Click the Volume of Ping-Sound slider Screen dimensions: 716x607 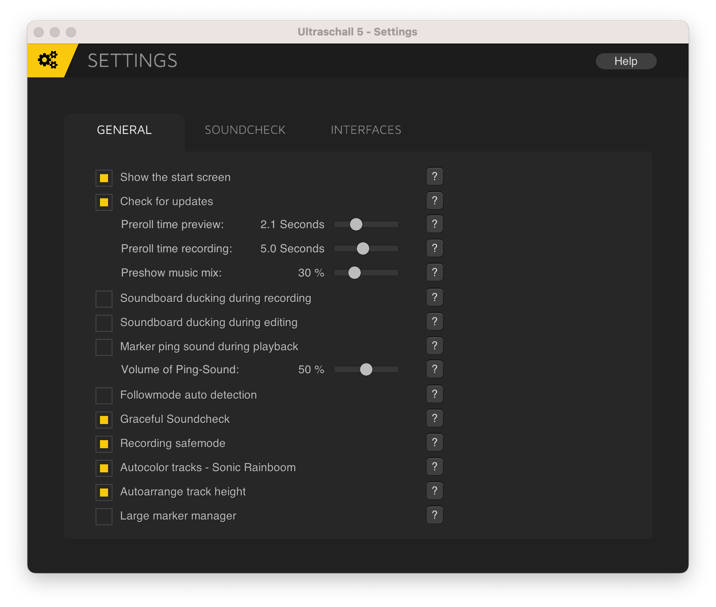[x=366, y=370]
